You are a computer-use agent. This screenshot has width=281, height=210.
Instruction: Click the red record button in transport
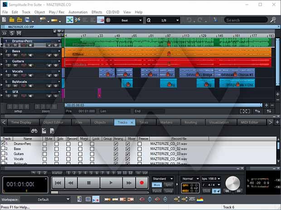pyautogui.click(x=142, y=183)
